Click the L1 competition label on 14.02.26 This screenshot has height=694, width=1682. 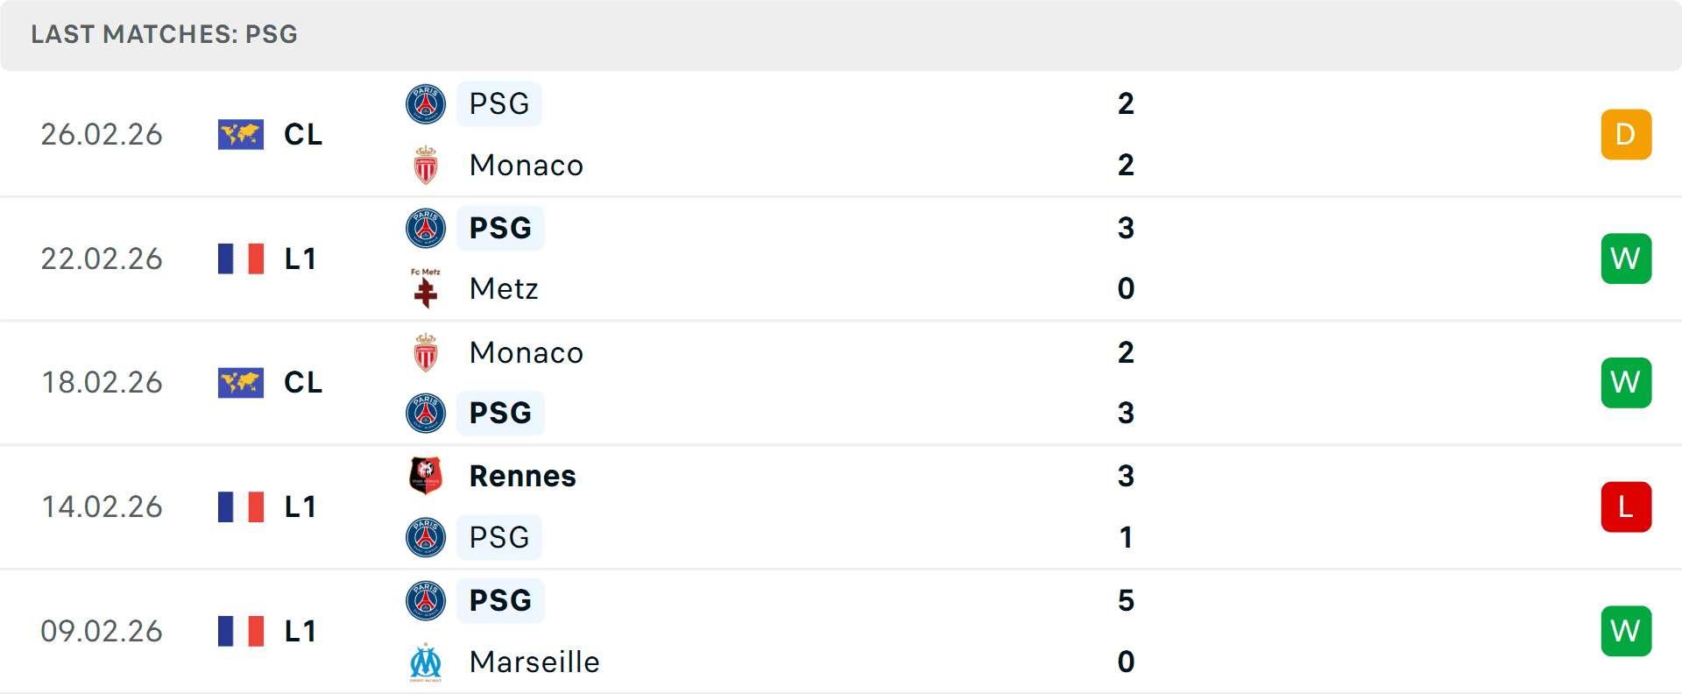[300, 506]
